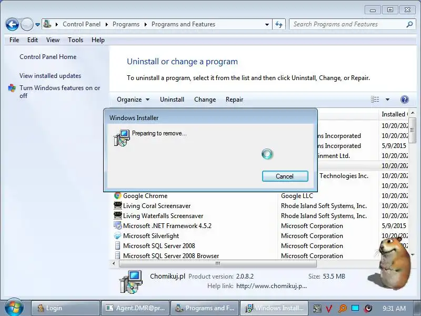421x316 pixels.
Task: Click the Chomikuj.pl installer icon in the details pane
Action: [131, 282]
